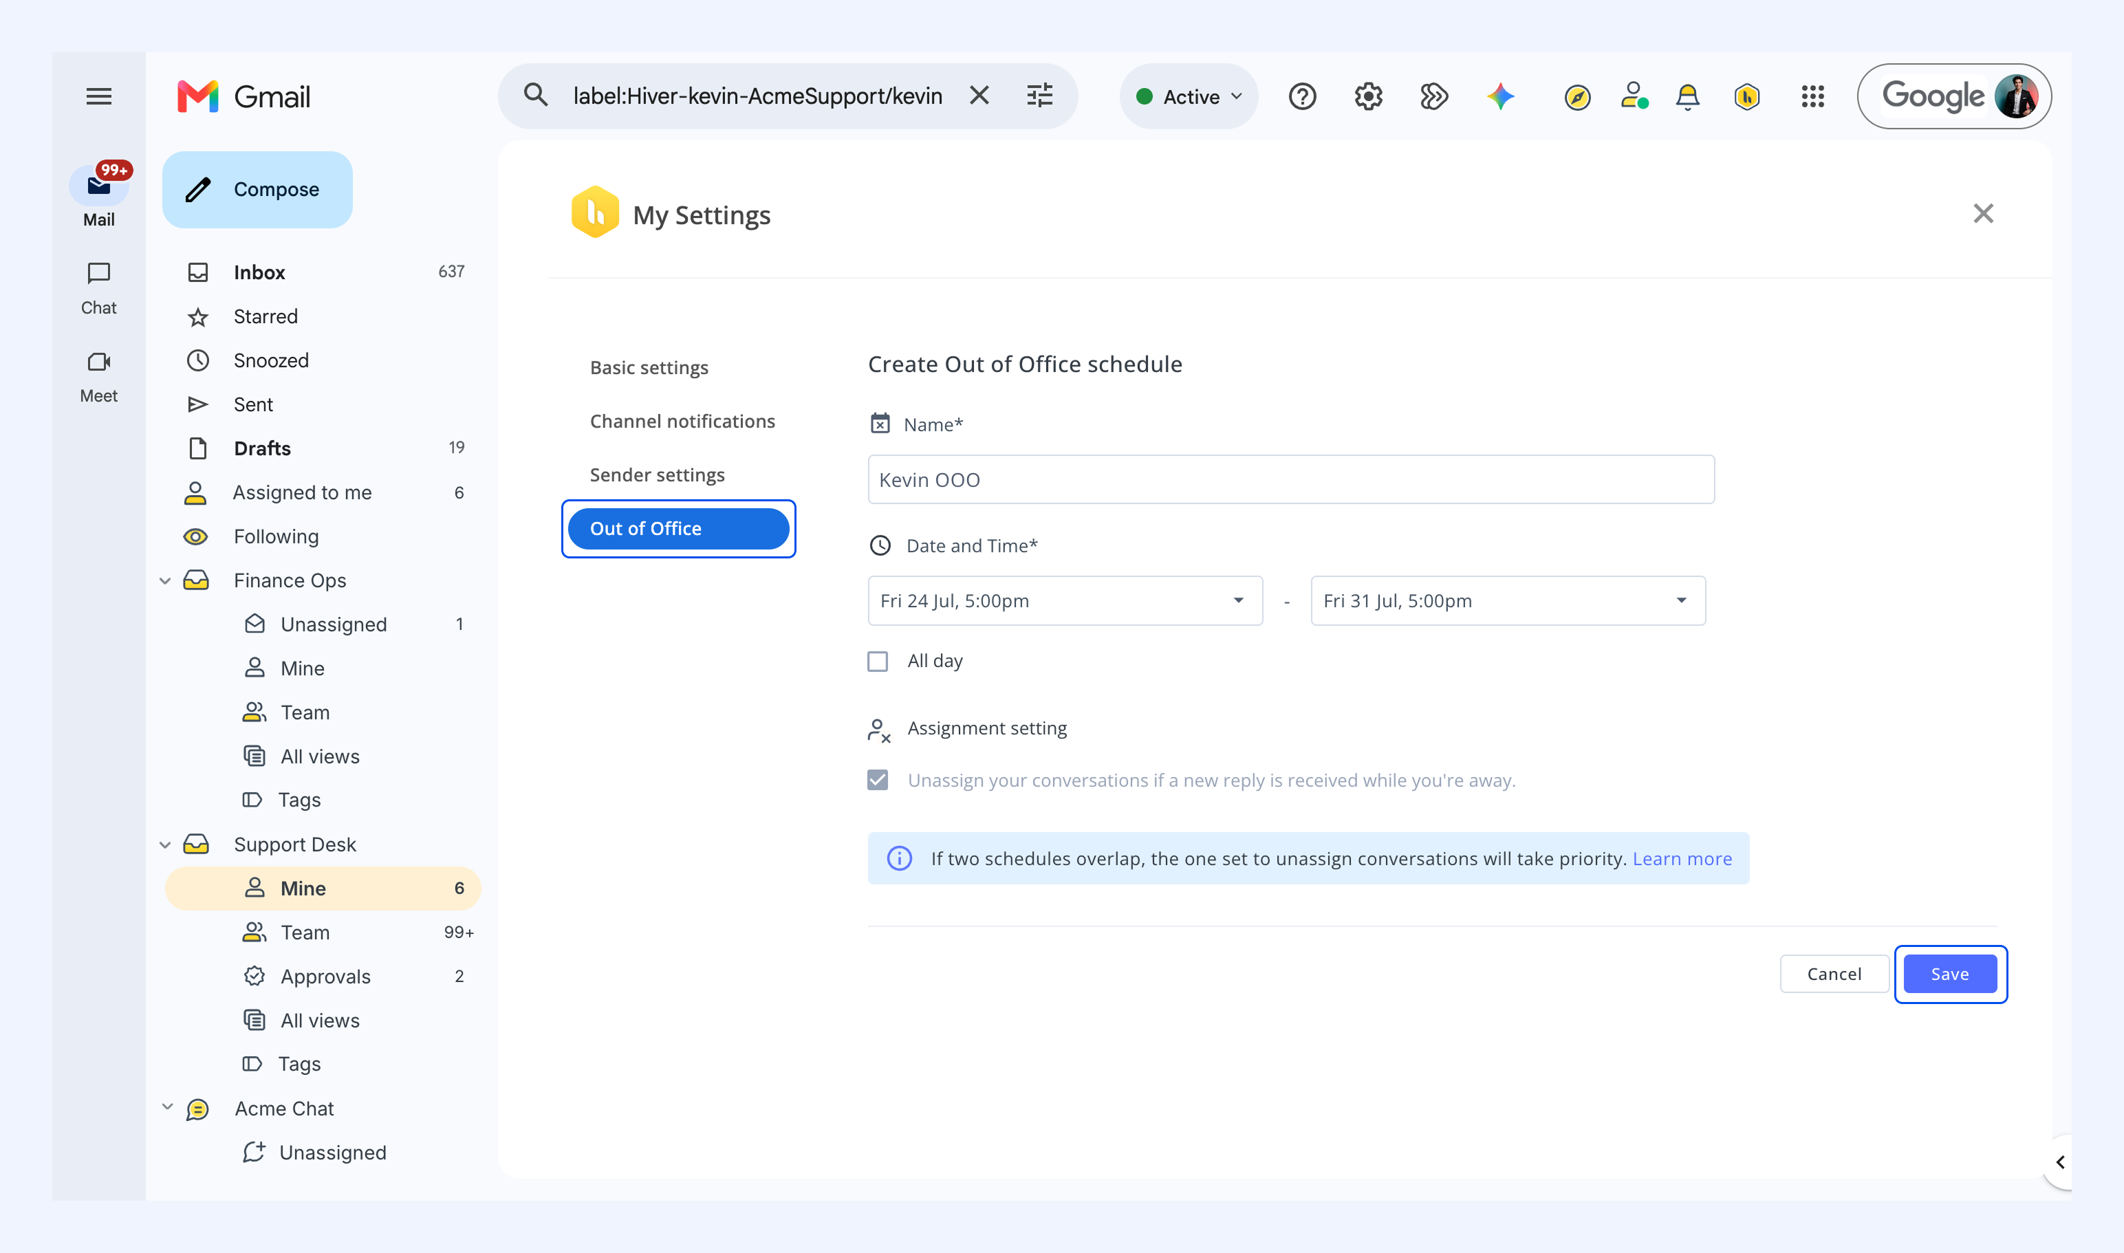The width and height of the screenshot is (2124, 1253).
Task: Collapse the Support Desk section
Action: point(166,845)
